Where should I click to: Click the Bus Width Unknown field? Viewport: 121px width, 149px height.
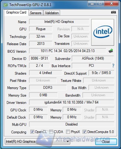pyautogui.click(x=101, y=88)
